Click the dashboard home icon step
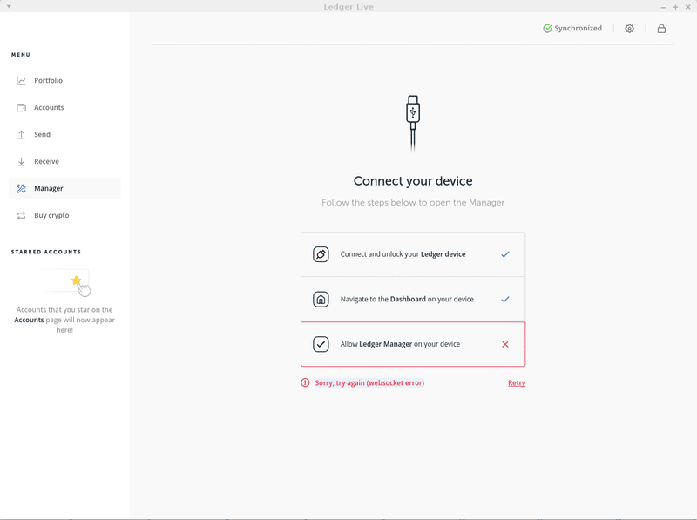 click(x=321, y=298)
